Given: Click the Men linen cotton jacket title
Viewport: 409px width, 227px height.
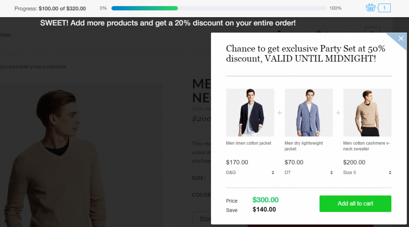Looking at the screenshot, I should pyautogui.click(x=248, y=143).
